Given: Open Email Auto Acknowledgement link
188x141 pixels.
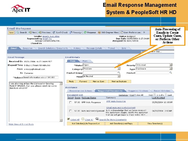Looking at the screenshot, I should 121,108.
